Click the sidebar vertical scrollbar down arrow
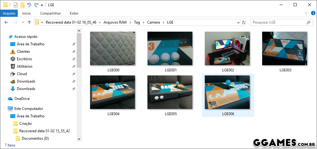317x149 pixels. [79, 139]
